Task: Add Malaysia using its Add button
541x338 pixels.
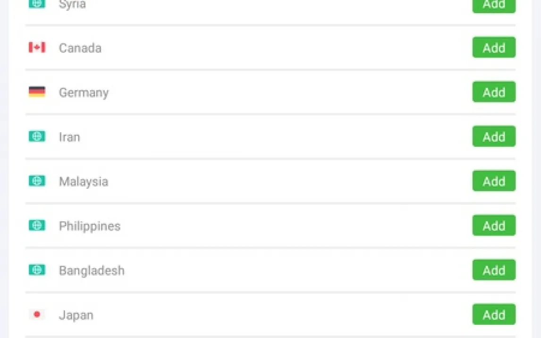Action: tap(494, 181)
